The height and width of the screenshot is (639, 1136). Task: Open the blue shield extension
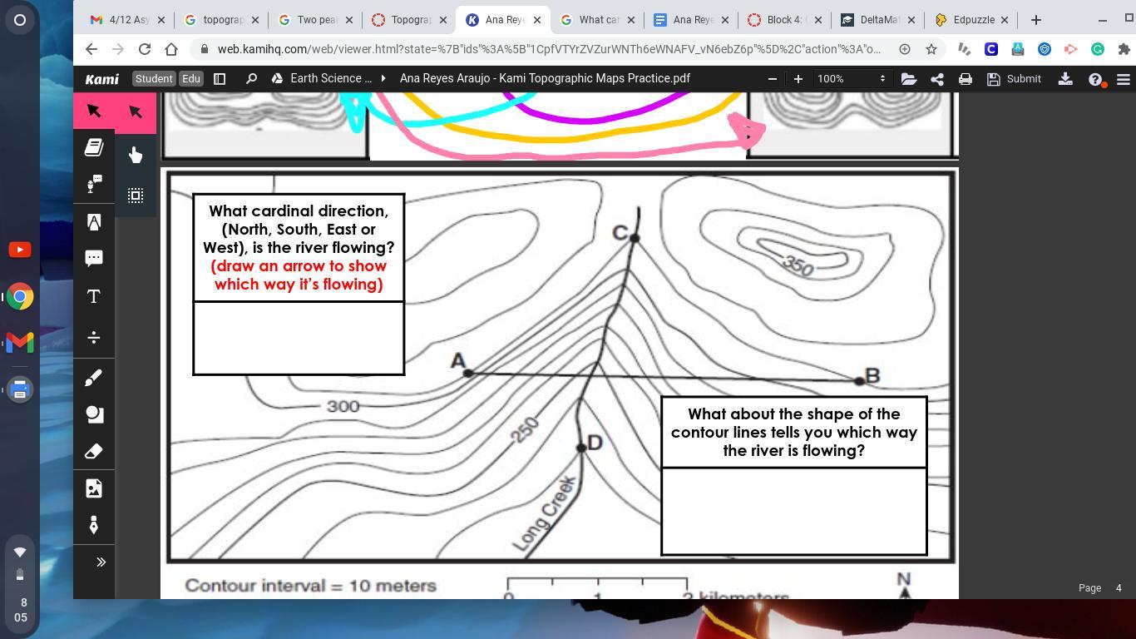point(1045,49)
